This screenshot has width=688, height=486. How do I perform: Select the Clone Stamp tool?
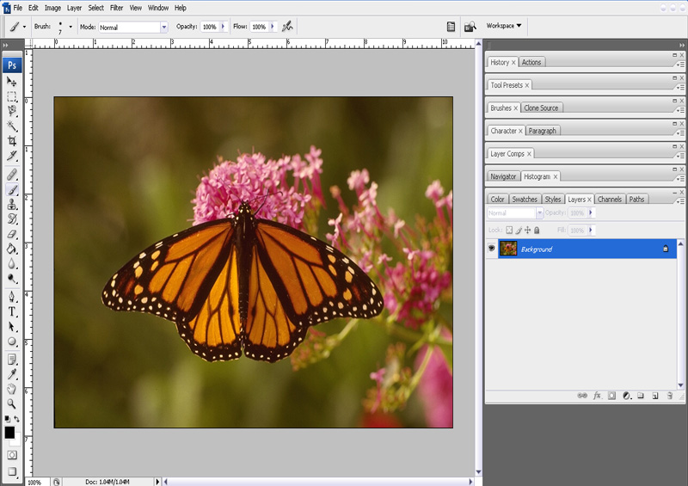(x=12, y=204)
